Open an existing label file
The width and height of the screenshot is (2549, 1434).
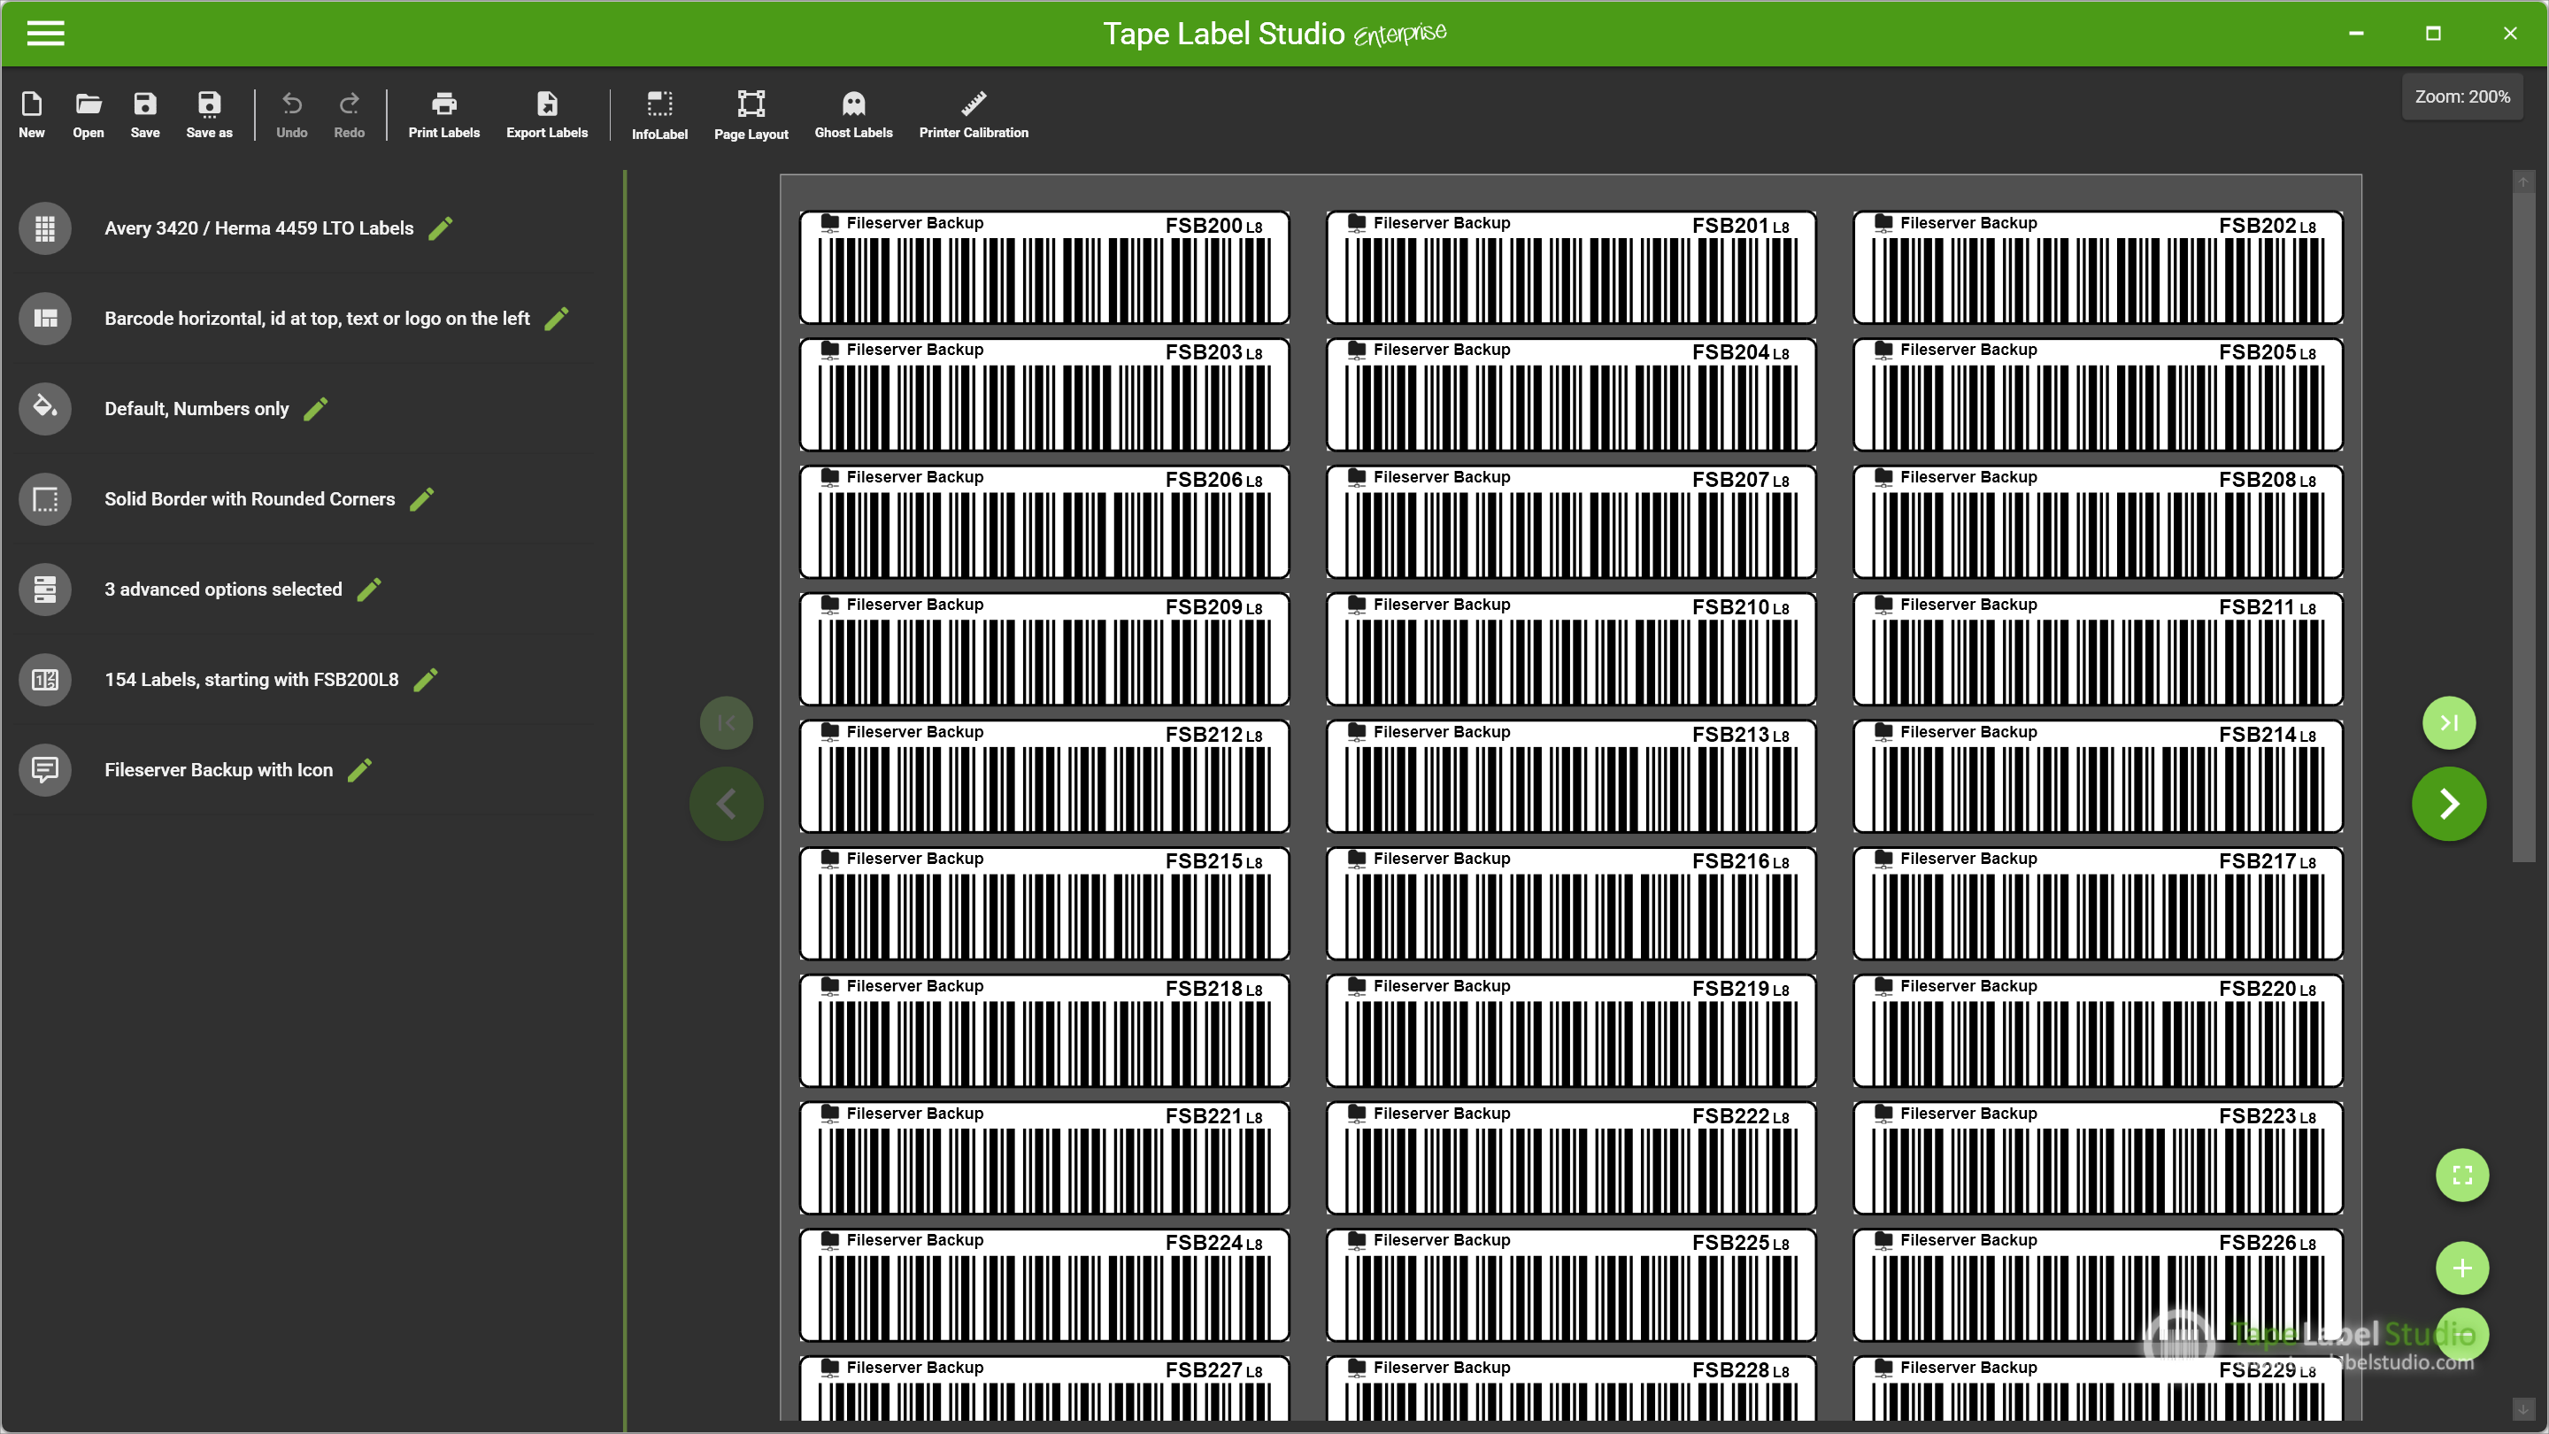click(x=89, y=115)
